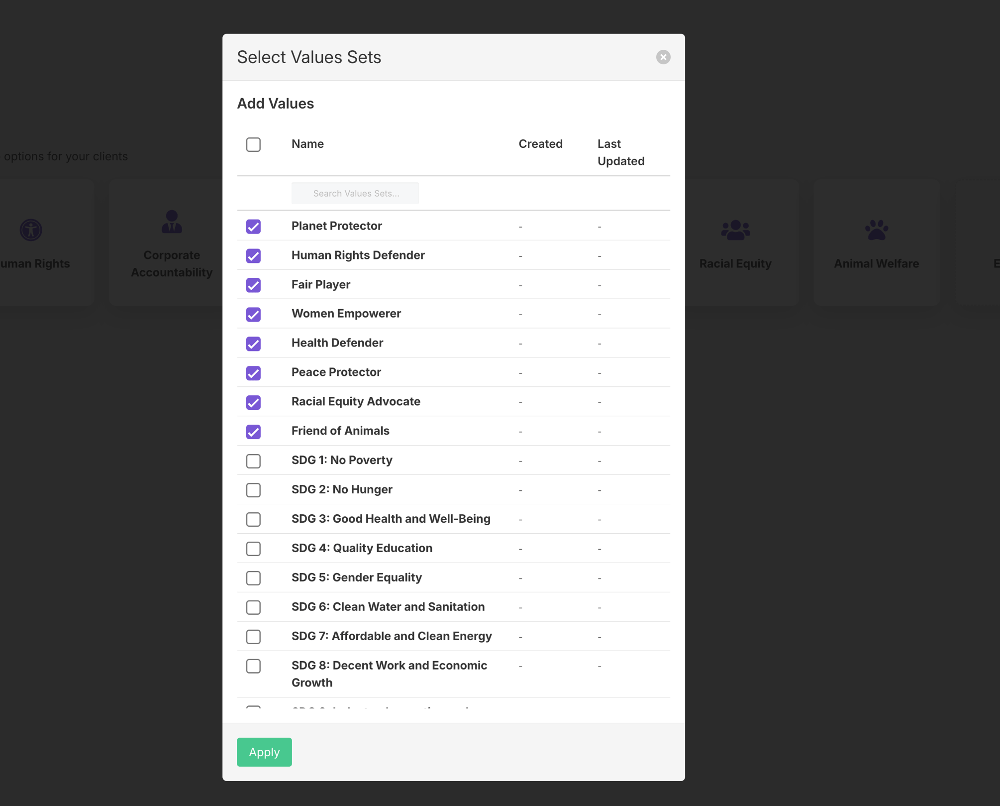Click the Women Empowerer row name
Image resolution: width=1000 pixels, height=806 pixels.
346,314
